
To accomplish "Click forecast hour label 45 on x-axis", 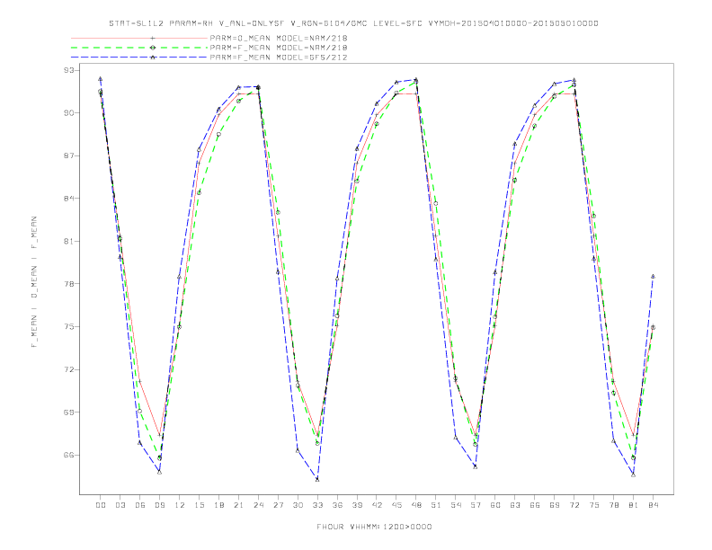I will click(x=396, y=505).
